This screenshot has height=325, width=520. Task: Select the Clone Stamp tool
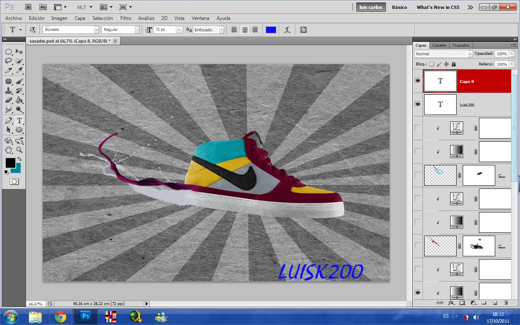pyautogui.click(x=9, y=90)
